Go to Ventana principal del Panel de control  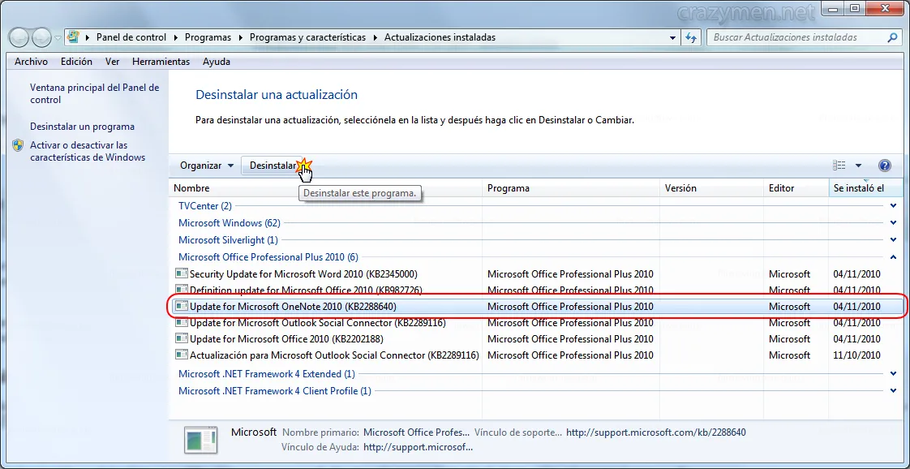(x=95, y=93)
